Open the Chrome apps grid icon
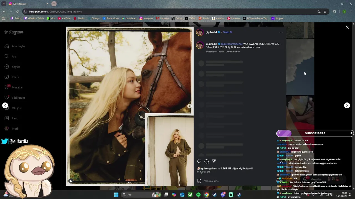355x199 pixels. click(4, 19)
